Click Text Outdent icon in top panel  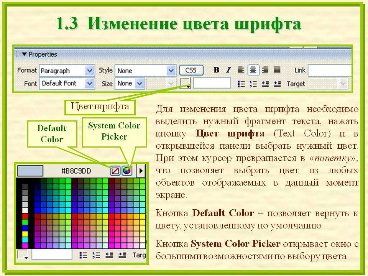[265, 84]
